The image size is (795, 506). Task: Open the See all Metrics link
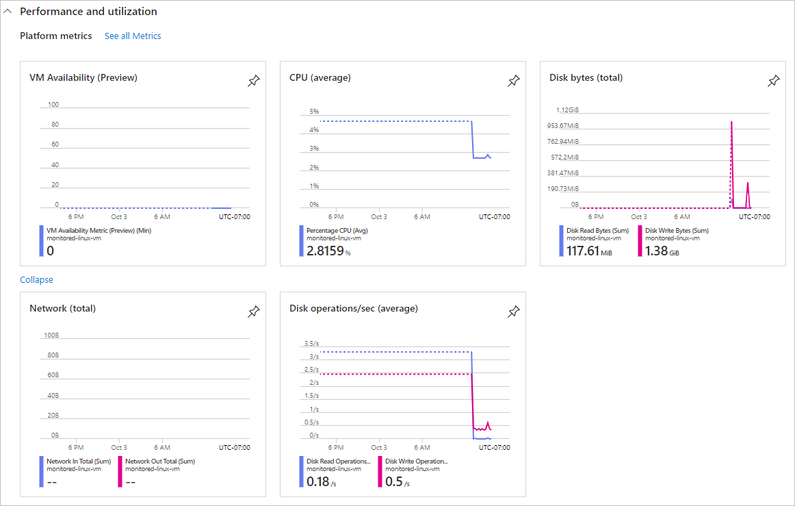point(133,36)
